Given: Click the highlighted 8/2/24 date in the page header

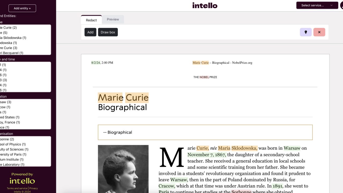Looking at the screenshot, I should click(x=96, y=63).
